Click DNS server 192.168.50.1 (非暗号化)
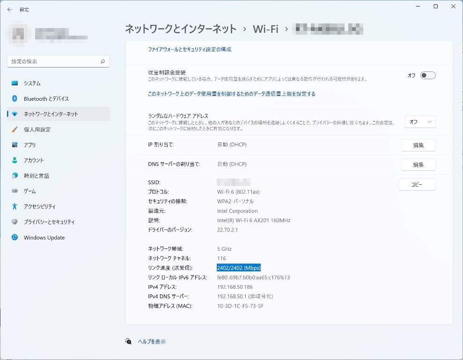Viewport: 463px width, 360px height. point(245,296)
